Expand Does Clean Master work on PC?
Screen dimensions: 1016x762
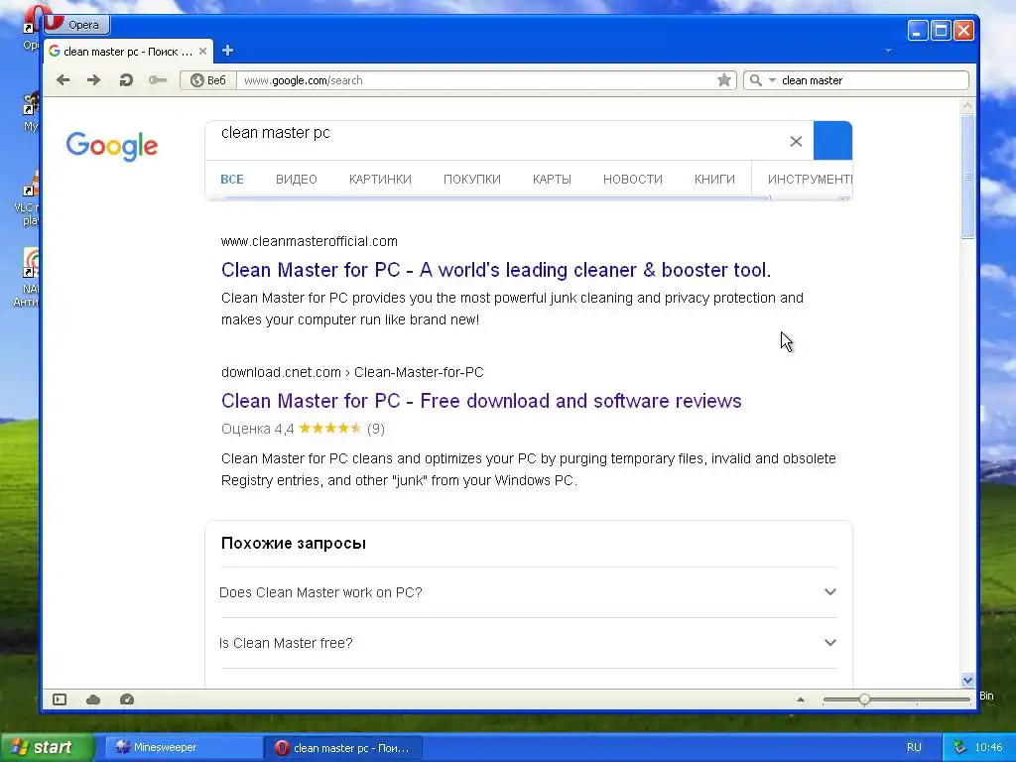click(x=529, y=592)
